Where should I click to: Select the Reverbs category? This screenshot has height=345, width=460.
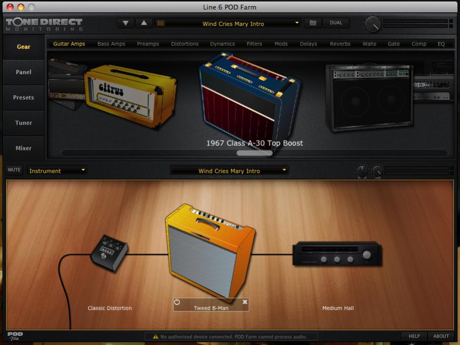(x=340, y=44)
